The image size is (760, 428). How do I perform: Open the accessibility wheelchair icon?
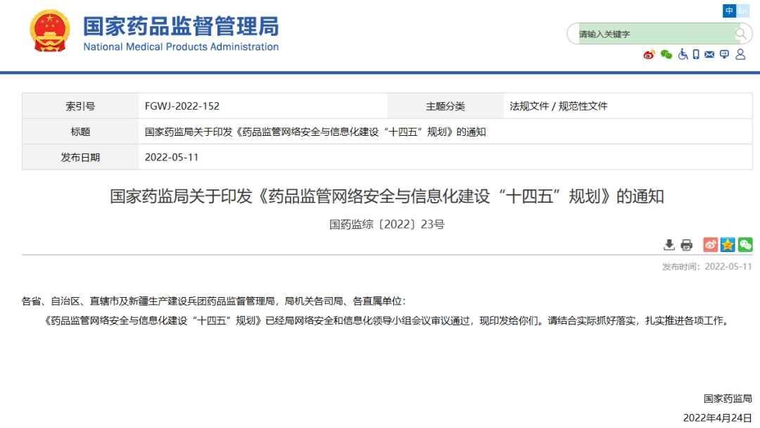pos(683,54)
